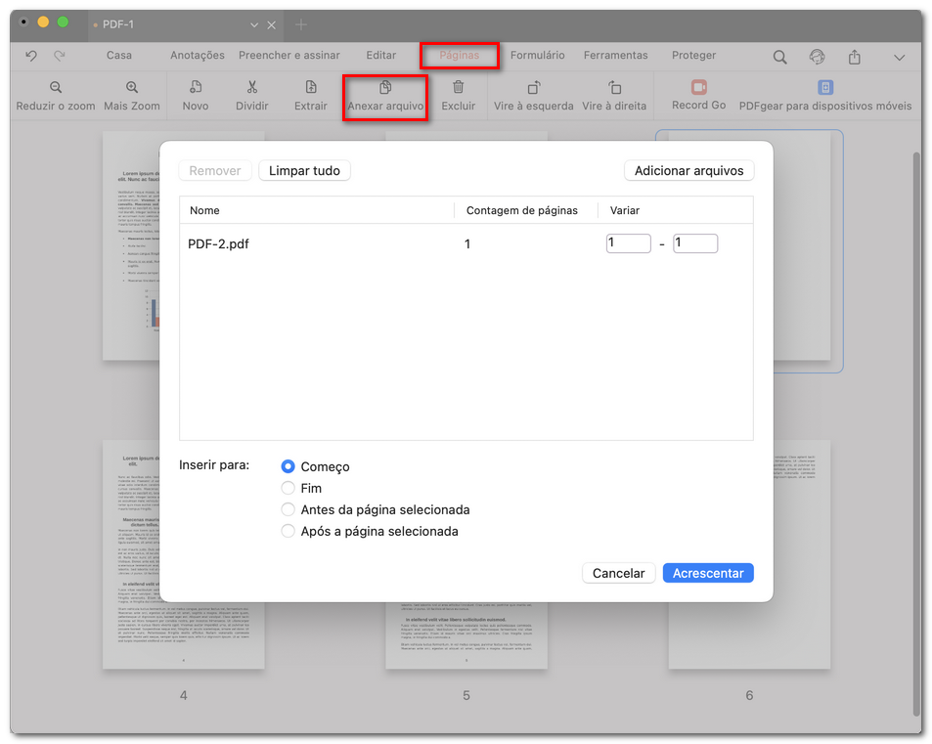Select Antes da página selecionada

288,509
